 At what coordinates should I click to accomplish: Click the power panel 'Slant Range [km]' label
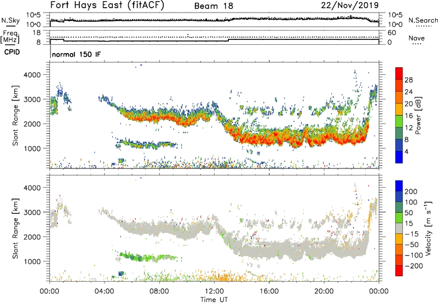tap(15, 115)
